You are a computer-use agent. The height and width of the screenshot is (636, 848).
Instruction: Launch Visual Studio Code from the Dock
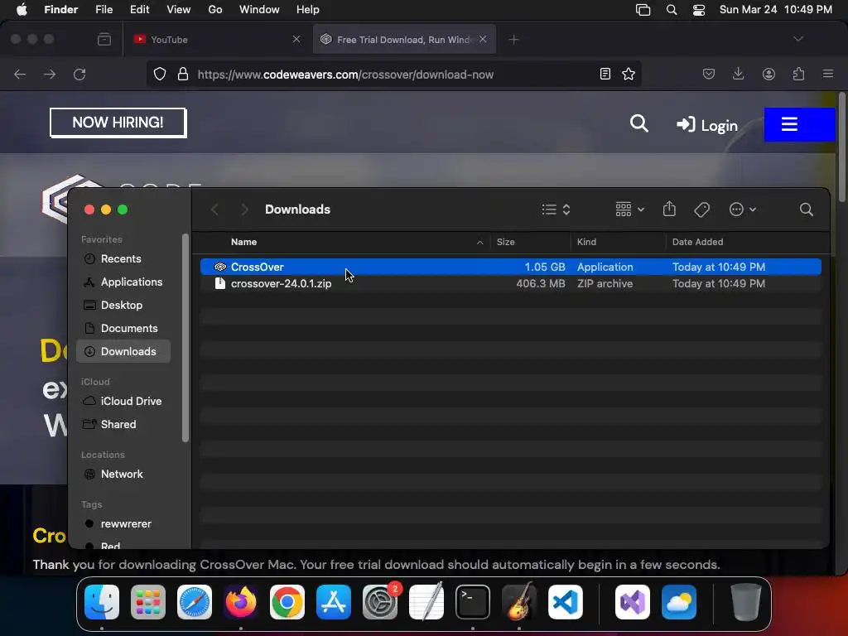565,602
